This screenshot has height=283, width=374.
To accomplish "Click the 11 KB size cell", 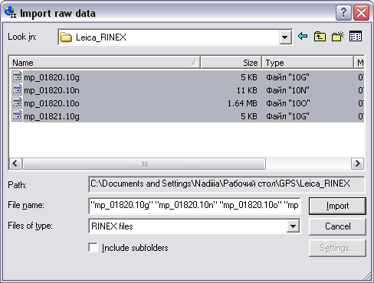I will click(247, 90).
